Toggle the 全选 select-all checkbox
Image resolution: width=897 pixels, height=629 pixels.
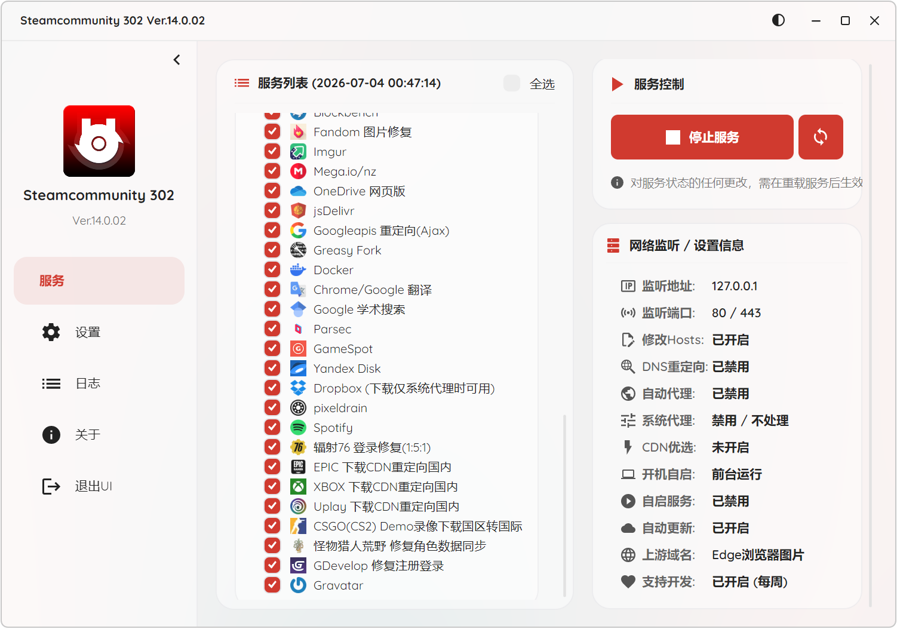[x=512, y=83]
